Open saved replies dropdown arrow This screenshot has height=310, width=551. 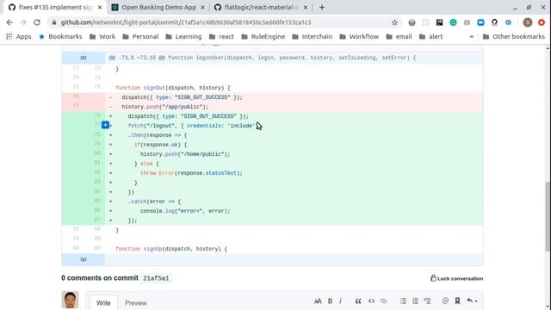pyautogui.click(x=472, y=301)
